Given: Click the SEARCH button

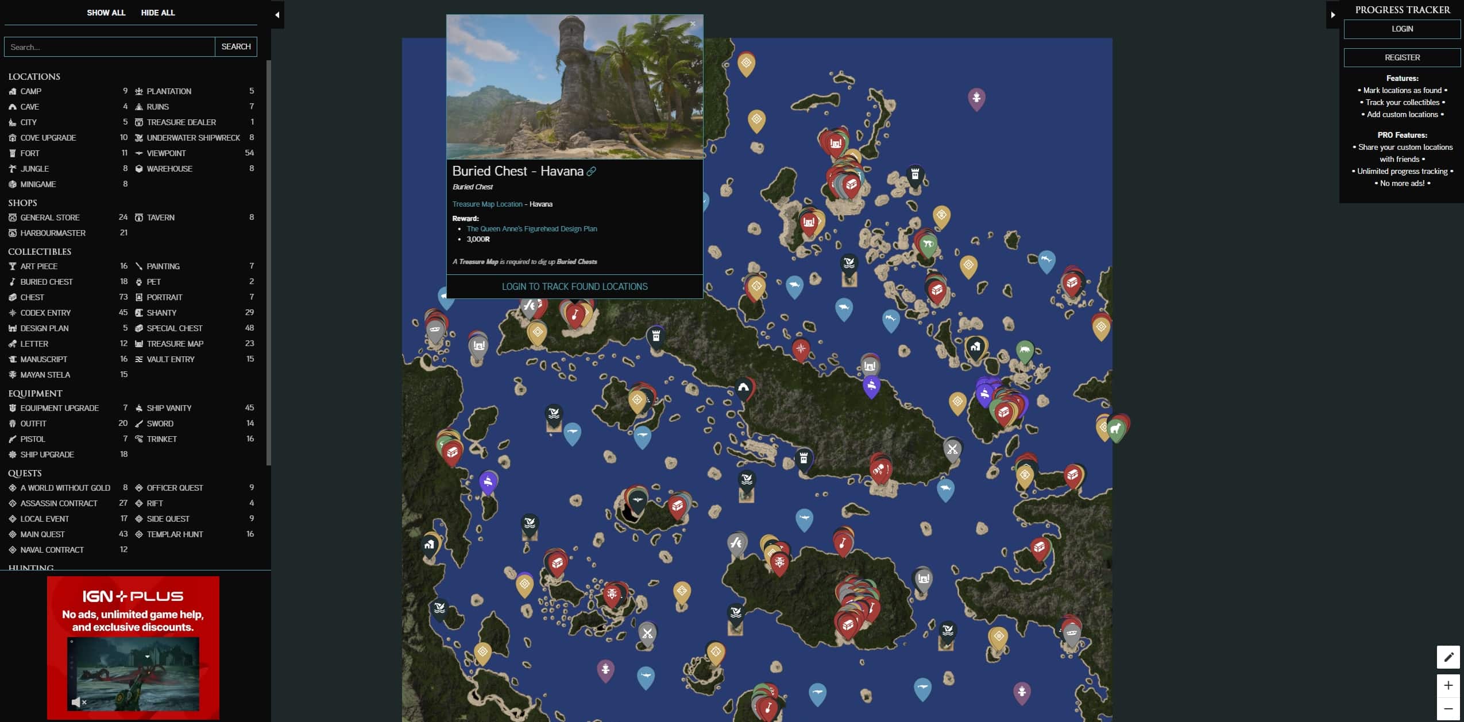Looking at the screenshot, I should 236,46.
